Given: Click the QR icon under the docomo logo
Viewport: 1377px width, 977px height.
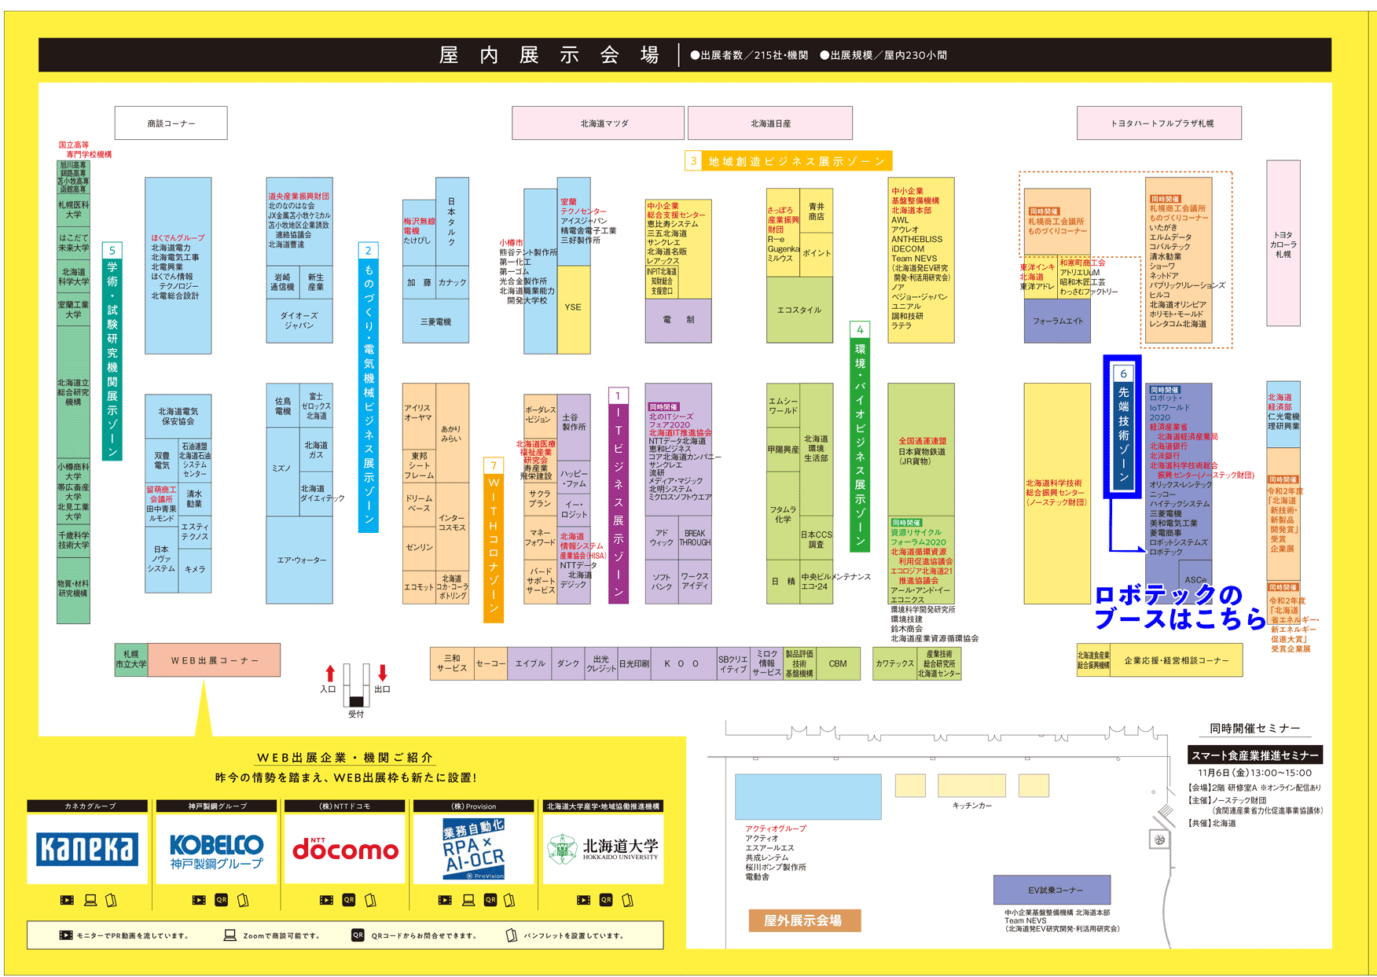Looking at the screenshot, I should click(349, 900).
